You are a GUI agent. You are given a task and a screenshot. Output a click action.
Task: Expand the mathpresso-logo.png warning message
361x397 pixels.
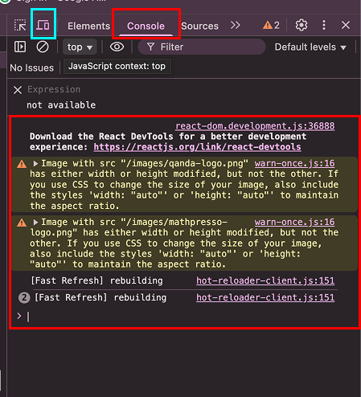(35, 222)
